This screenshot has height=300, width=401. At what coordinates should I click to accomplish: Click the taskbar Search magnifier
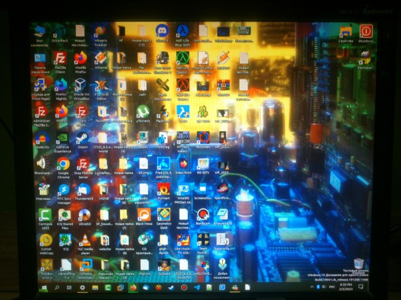[57, 288]
